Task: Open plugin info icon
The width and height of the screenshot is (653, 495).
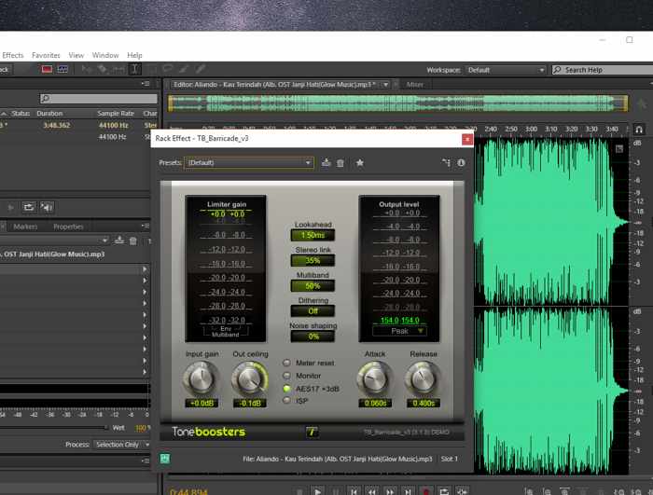Action: [461, 163]
